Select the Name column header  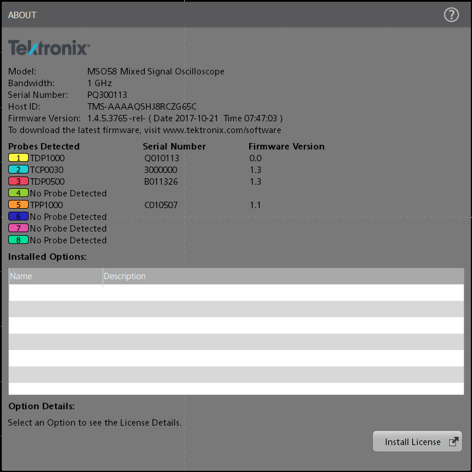[21, 276]
